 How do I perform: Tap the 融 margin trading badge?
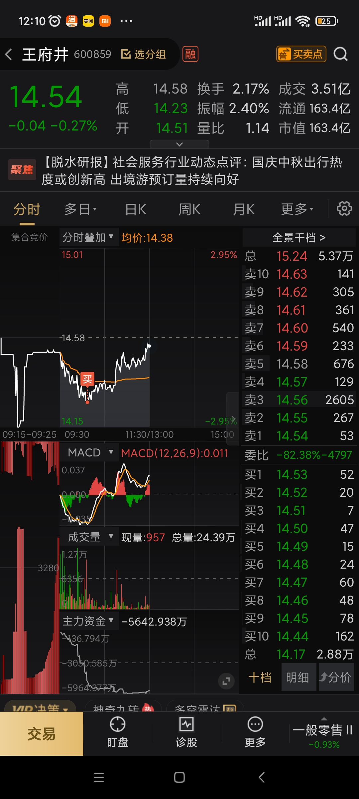point(190,54)
